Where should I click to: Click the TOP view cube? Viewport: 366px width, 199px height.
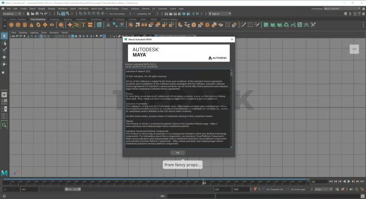pyautogui.click(x=354, y=49)
